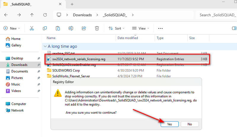Image resolution: width=237 pixels, height=137 pixels.
Task: Select sw2024_network_serials_licensing.reg file
Action: [x=127, y=59]
